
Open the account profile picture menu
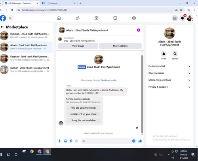click(x=190, y=18)
